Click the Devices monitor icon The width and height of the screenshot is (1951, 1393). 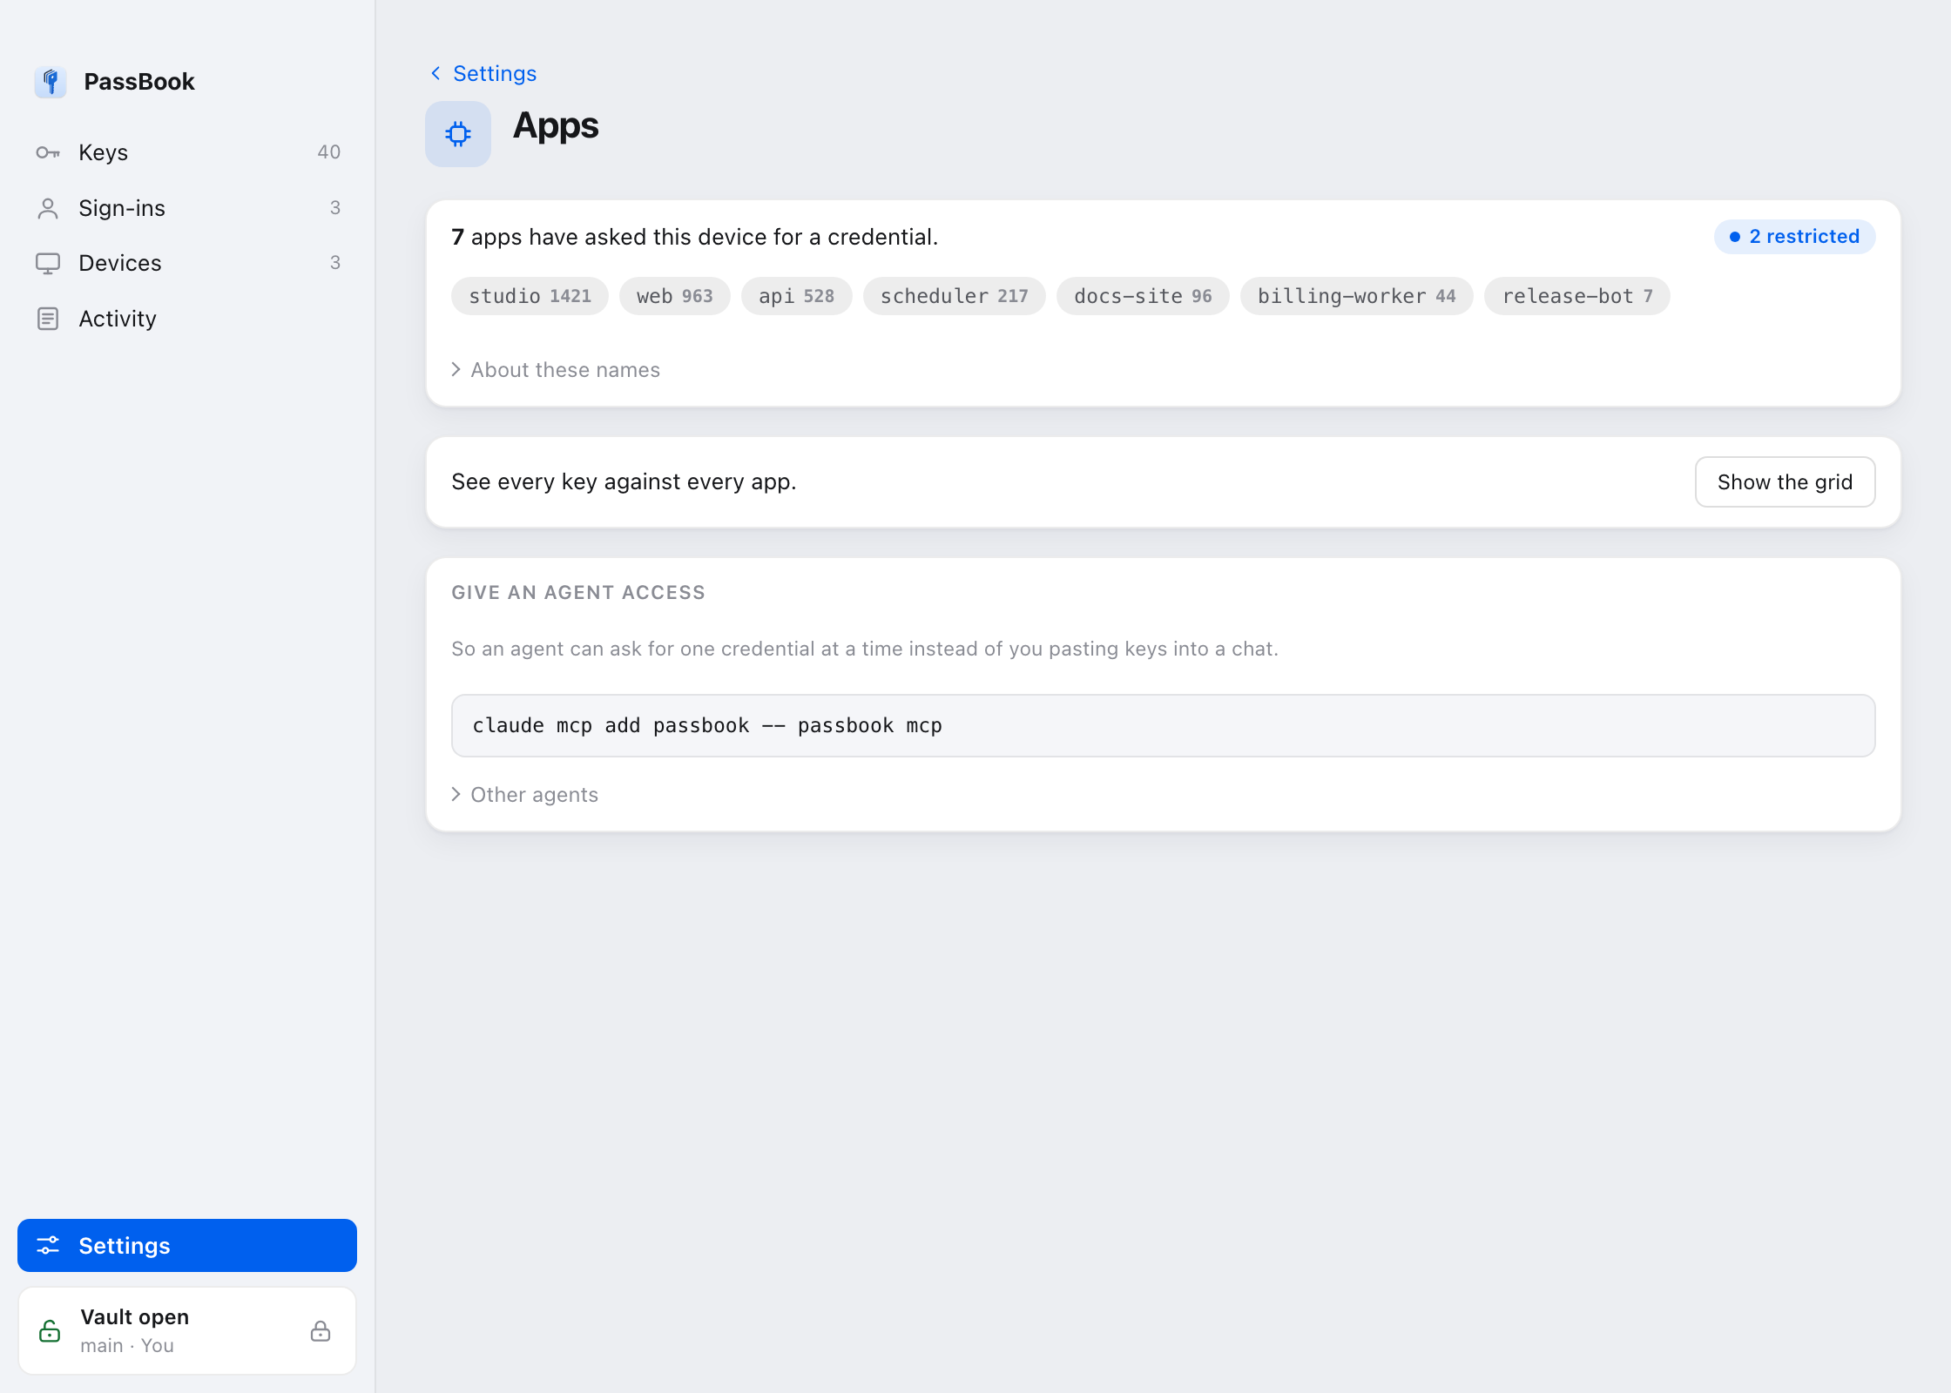pyautogui.click(x=48, y=263)
